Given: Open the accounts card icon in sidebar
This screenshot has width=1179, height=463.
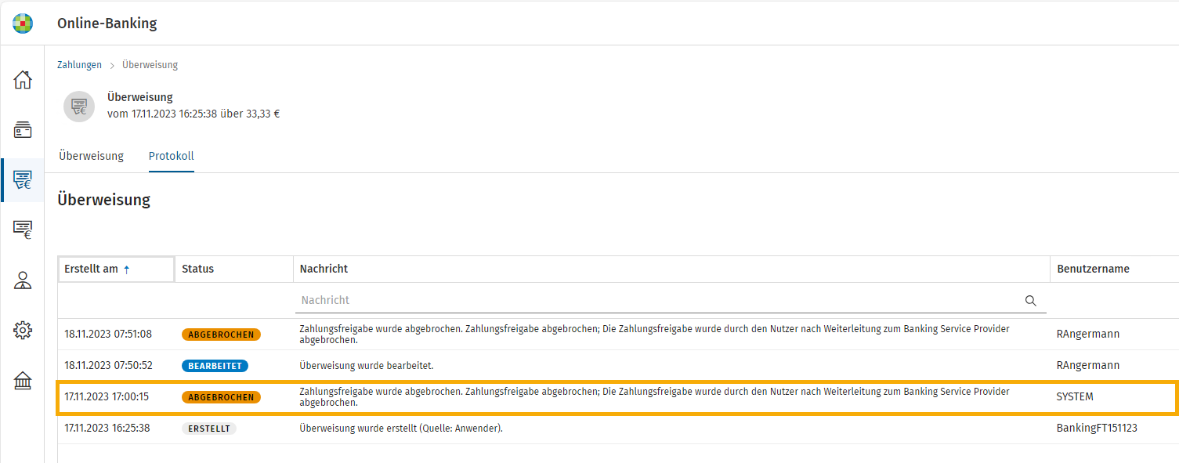Looking at the screenshot, I should [23, 129].
